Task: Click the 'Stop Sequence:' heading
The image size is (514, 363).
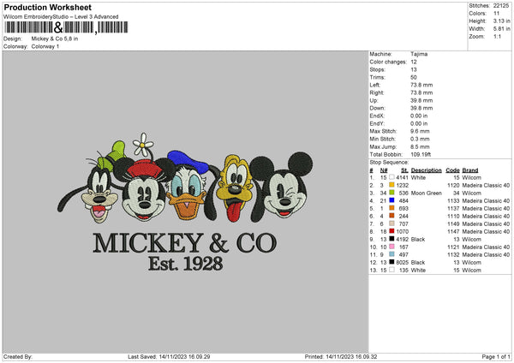Action: (x=389, y=162)
